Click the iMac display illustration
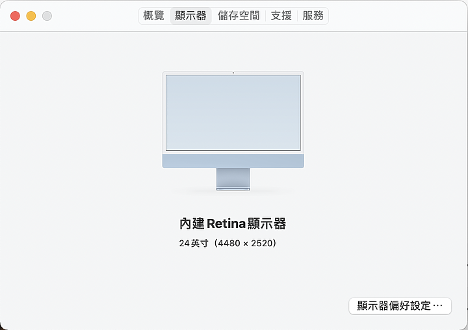 coord(233,131)
